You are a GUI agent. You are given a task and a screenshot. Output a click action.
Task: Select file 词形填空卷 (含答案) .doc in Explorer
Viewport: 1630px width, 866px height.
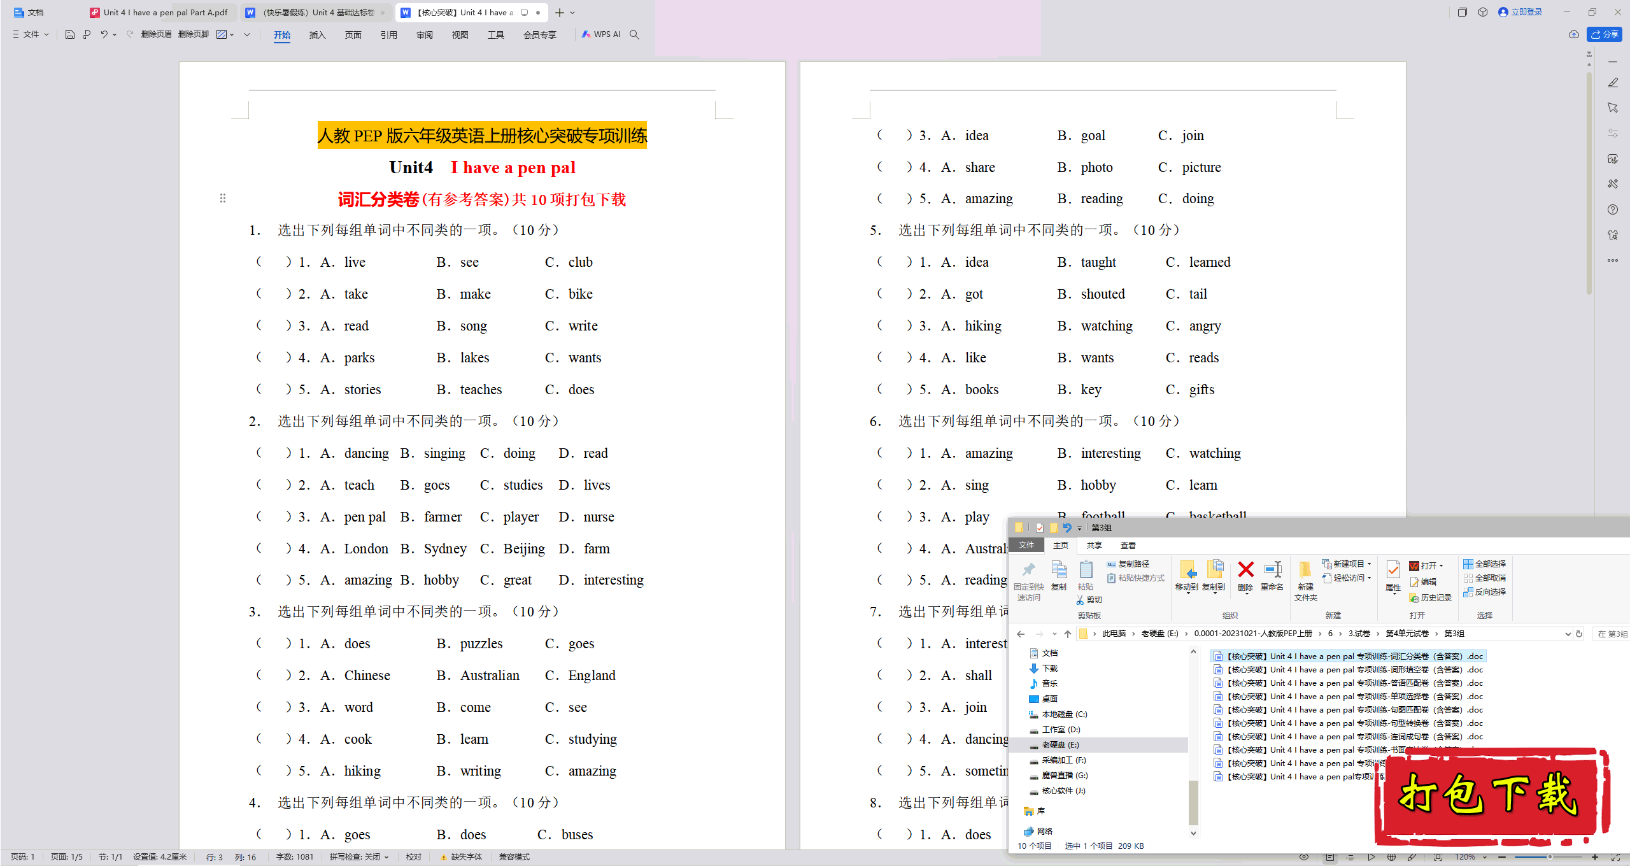[1349, 670]
